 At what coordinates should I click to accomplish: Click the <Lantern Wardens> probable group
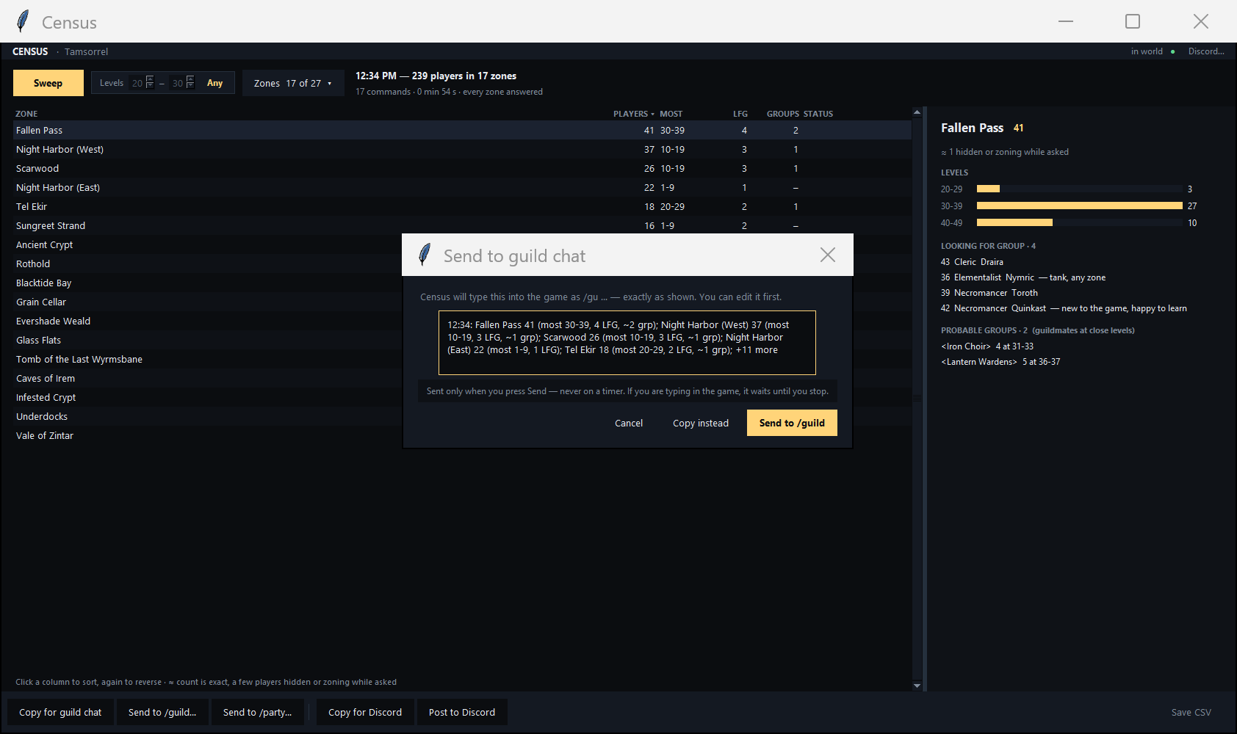(x=1000, y=362)
